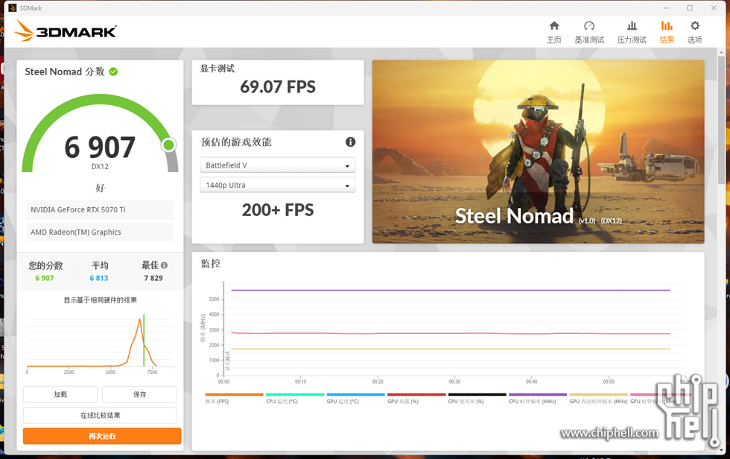Click the score gauge's green end marker
The image size is (730, 459).
pyautogui.click(x=168, y=145)
